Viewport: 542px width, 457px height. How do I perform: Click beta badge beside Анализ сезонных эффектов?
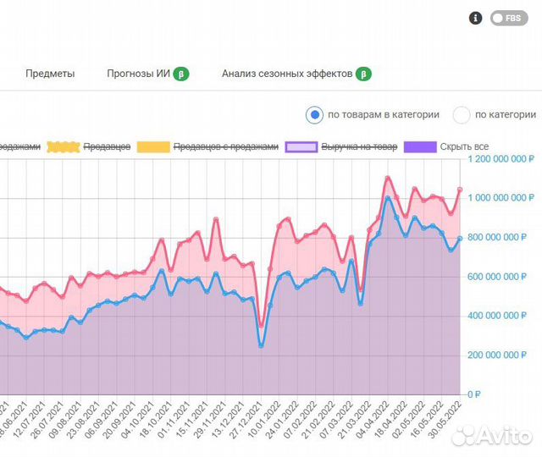[x=363, y=74]
